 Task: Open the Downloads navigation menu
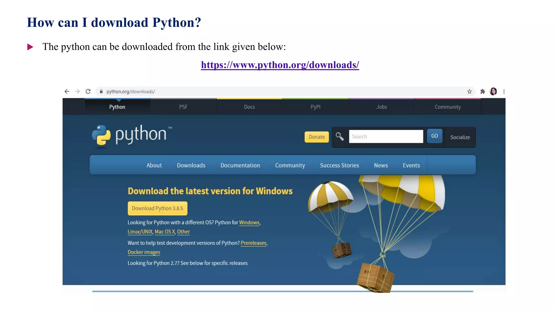click(191, 165)
